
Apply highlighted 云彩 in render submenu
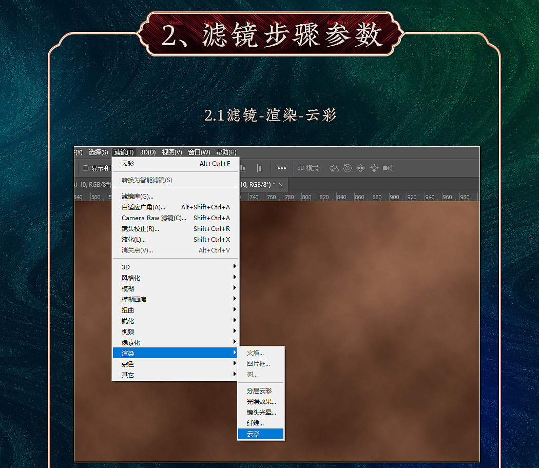pos(261,434)
